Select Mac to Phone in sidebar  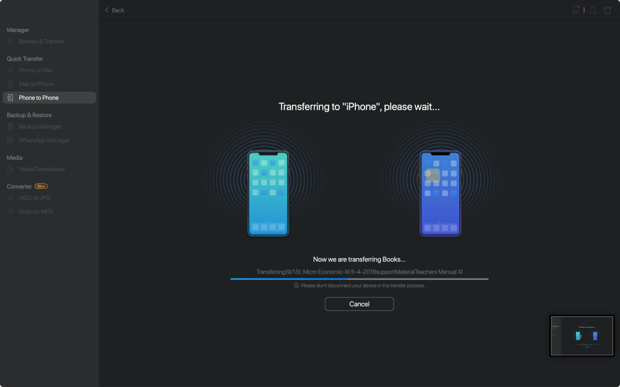pyautogui.click(x=36, y=84)
